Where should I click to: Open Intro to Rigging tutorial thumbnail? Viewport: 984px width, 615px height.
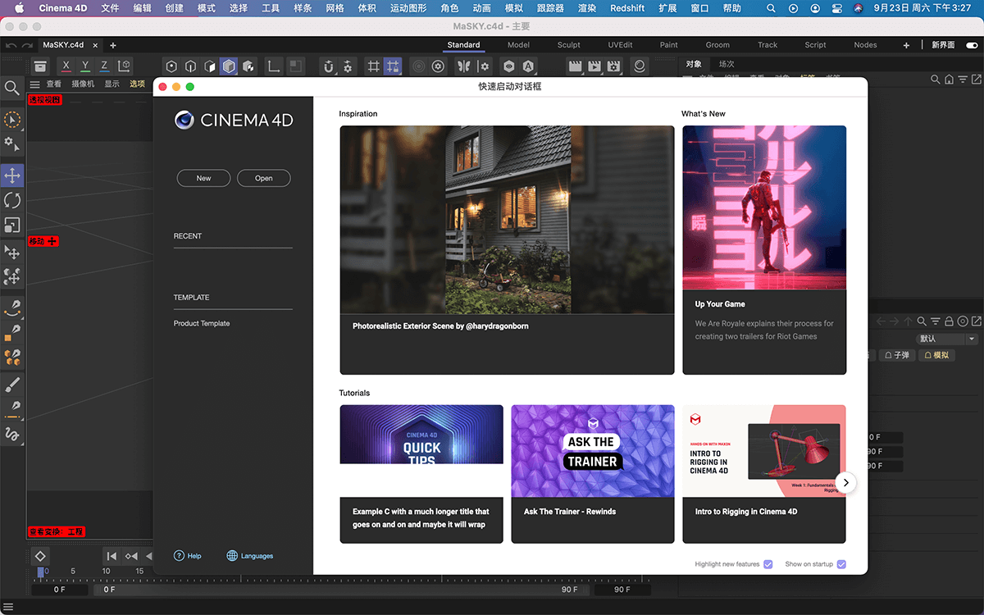pos(764,450)
